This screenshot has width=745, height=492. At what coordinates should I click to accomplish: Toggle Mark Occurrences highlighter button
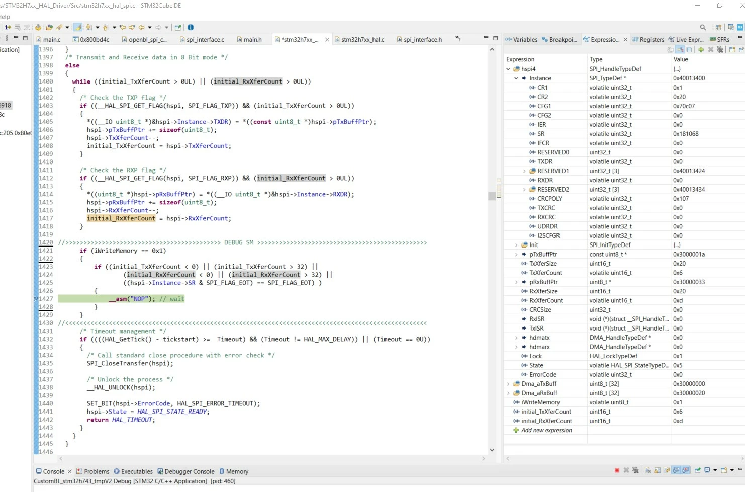coord(78,27)
